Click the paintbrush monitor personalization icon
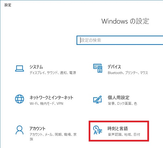Viewport: 163px width, 148px height. click(x=97, y=99)
